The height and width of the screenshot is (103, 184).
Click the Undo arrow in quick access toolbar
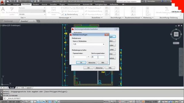pyautogui.click(x=21, y=1)
